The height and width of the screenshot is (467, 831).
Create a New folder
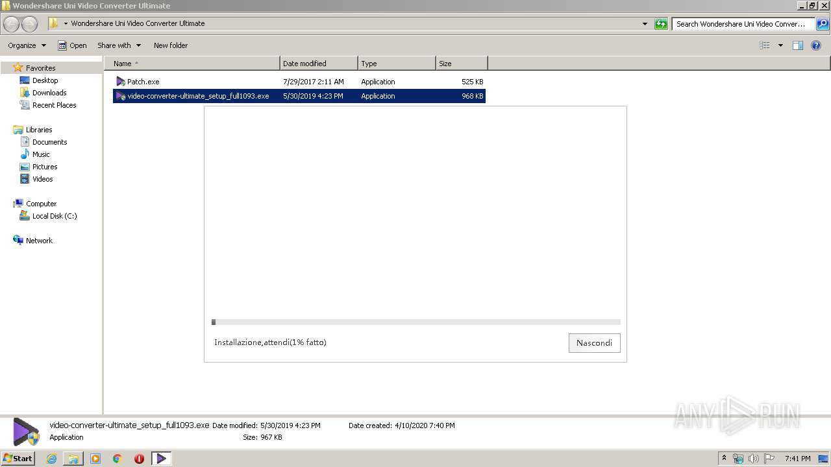point(171,45)
